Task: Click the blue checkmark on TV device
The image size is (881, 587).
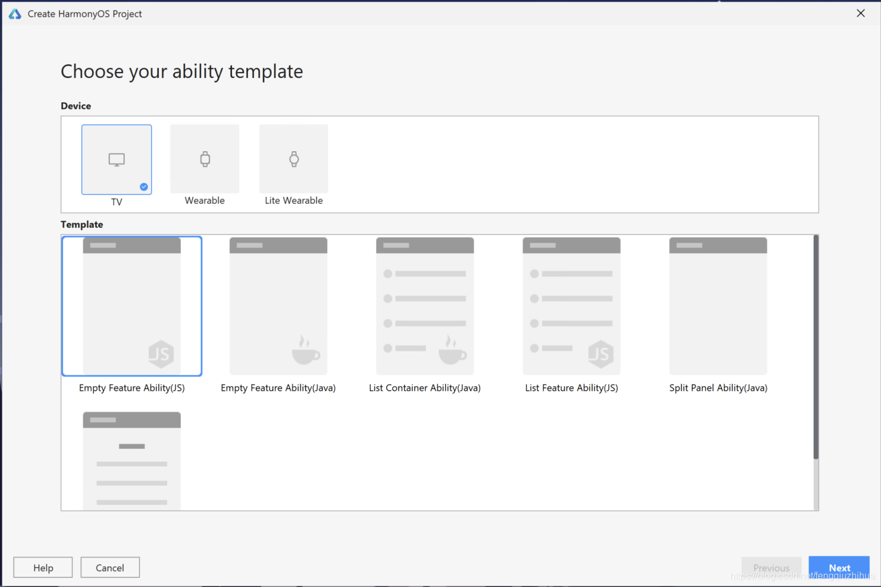Action: coord(143,187)
